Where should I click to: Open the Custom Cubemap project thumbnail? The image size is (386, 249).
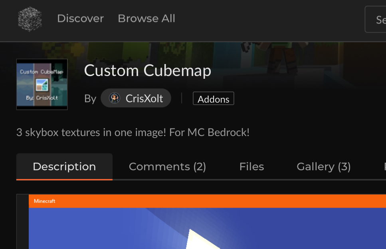pos(42,84)
